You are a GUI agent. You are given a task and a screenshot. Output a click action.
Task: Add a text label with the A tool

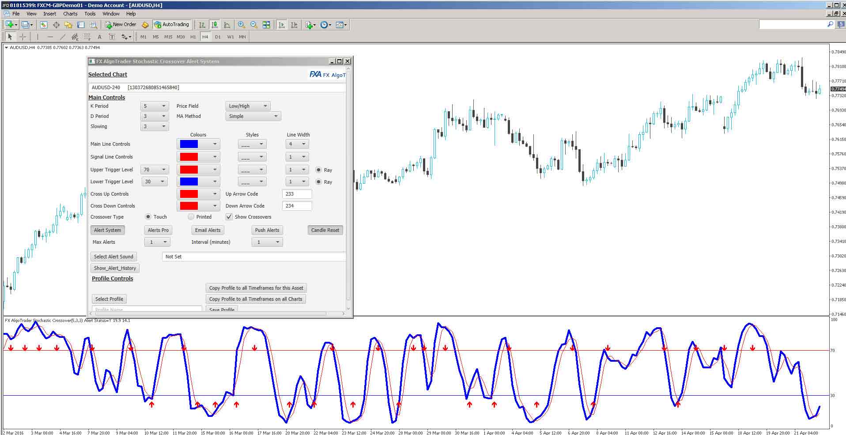pyautogui.click(x=99, y=37)
